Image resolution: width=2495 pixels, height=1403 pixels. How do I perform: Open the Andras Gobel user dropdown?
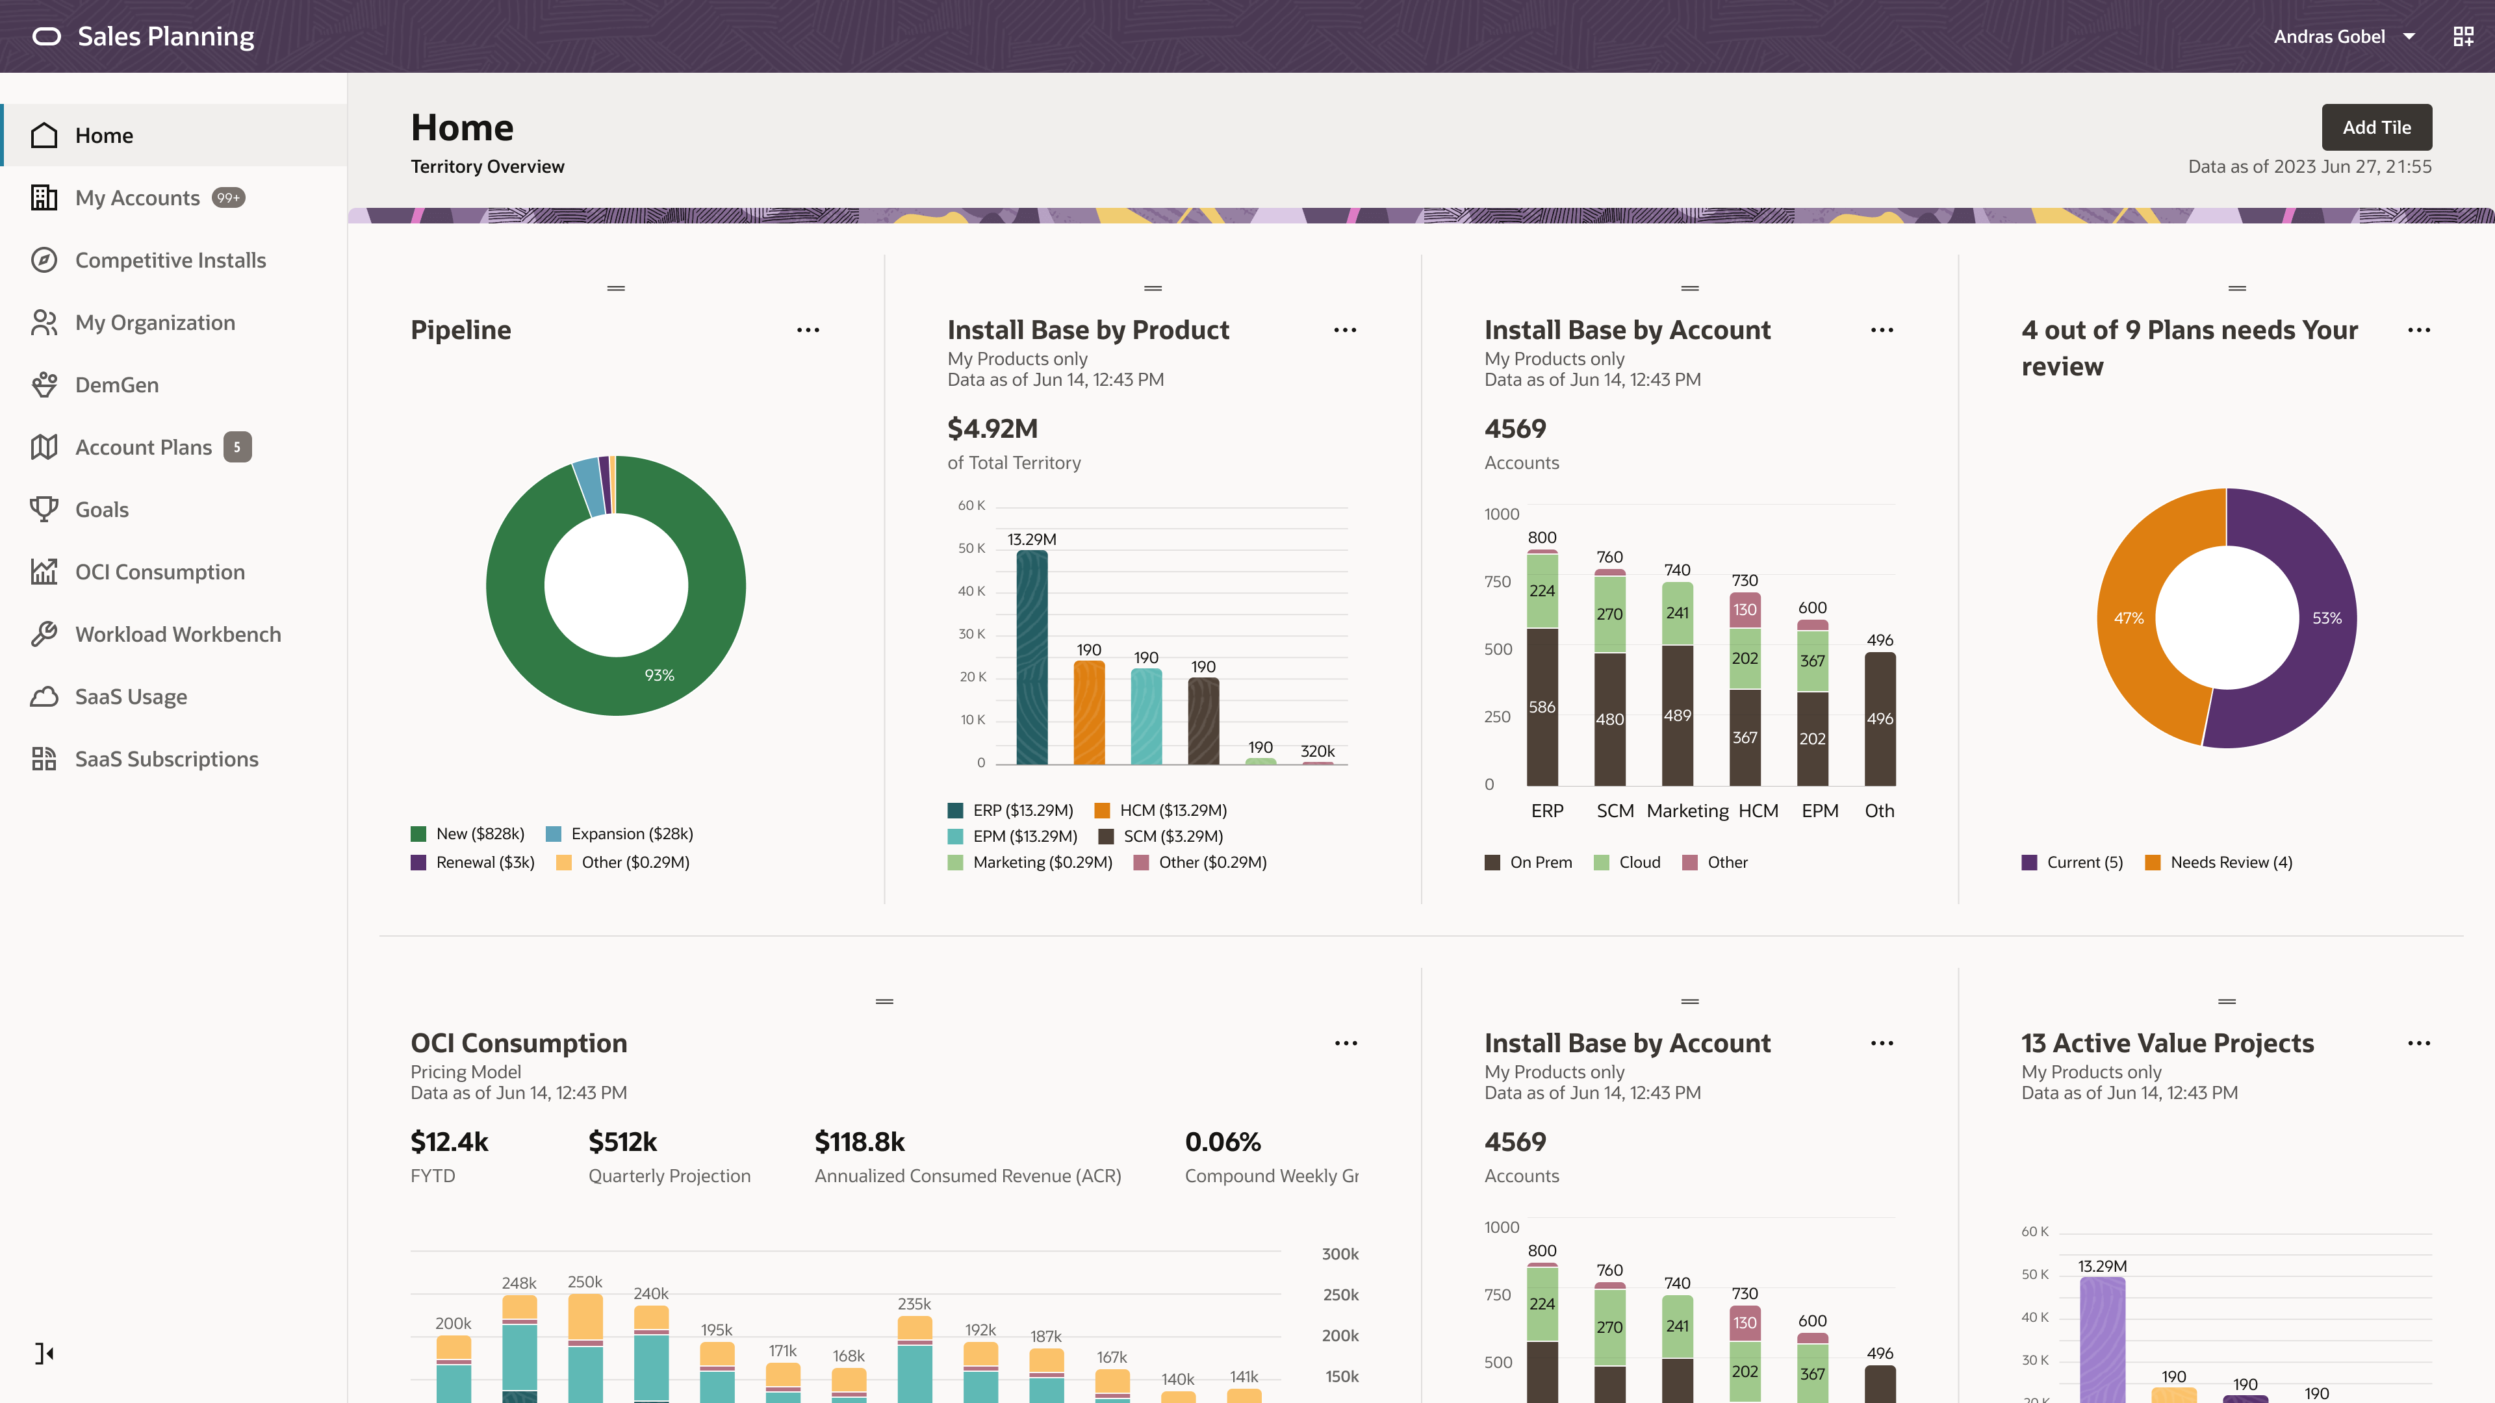click(2344, 37)
